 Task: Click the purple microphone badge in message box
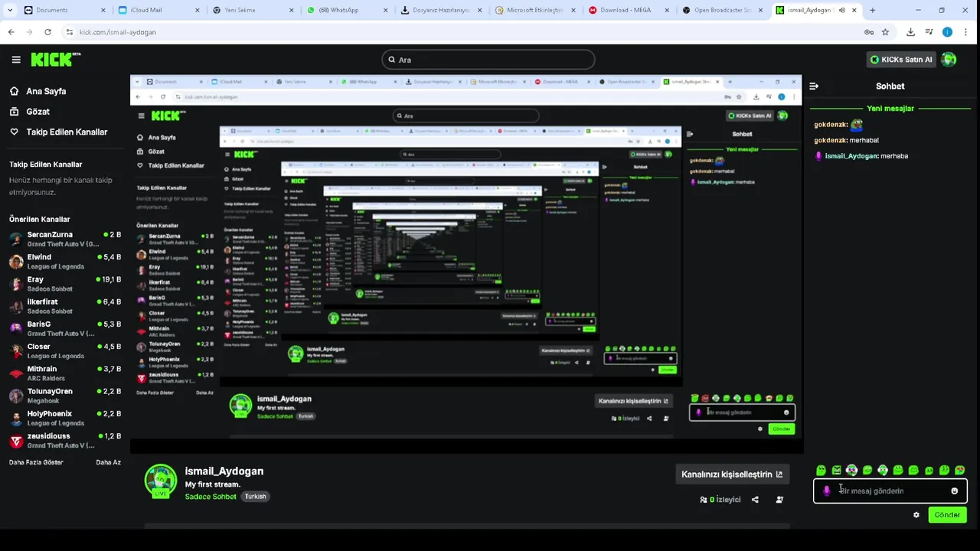(x=826, y=491)
